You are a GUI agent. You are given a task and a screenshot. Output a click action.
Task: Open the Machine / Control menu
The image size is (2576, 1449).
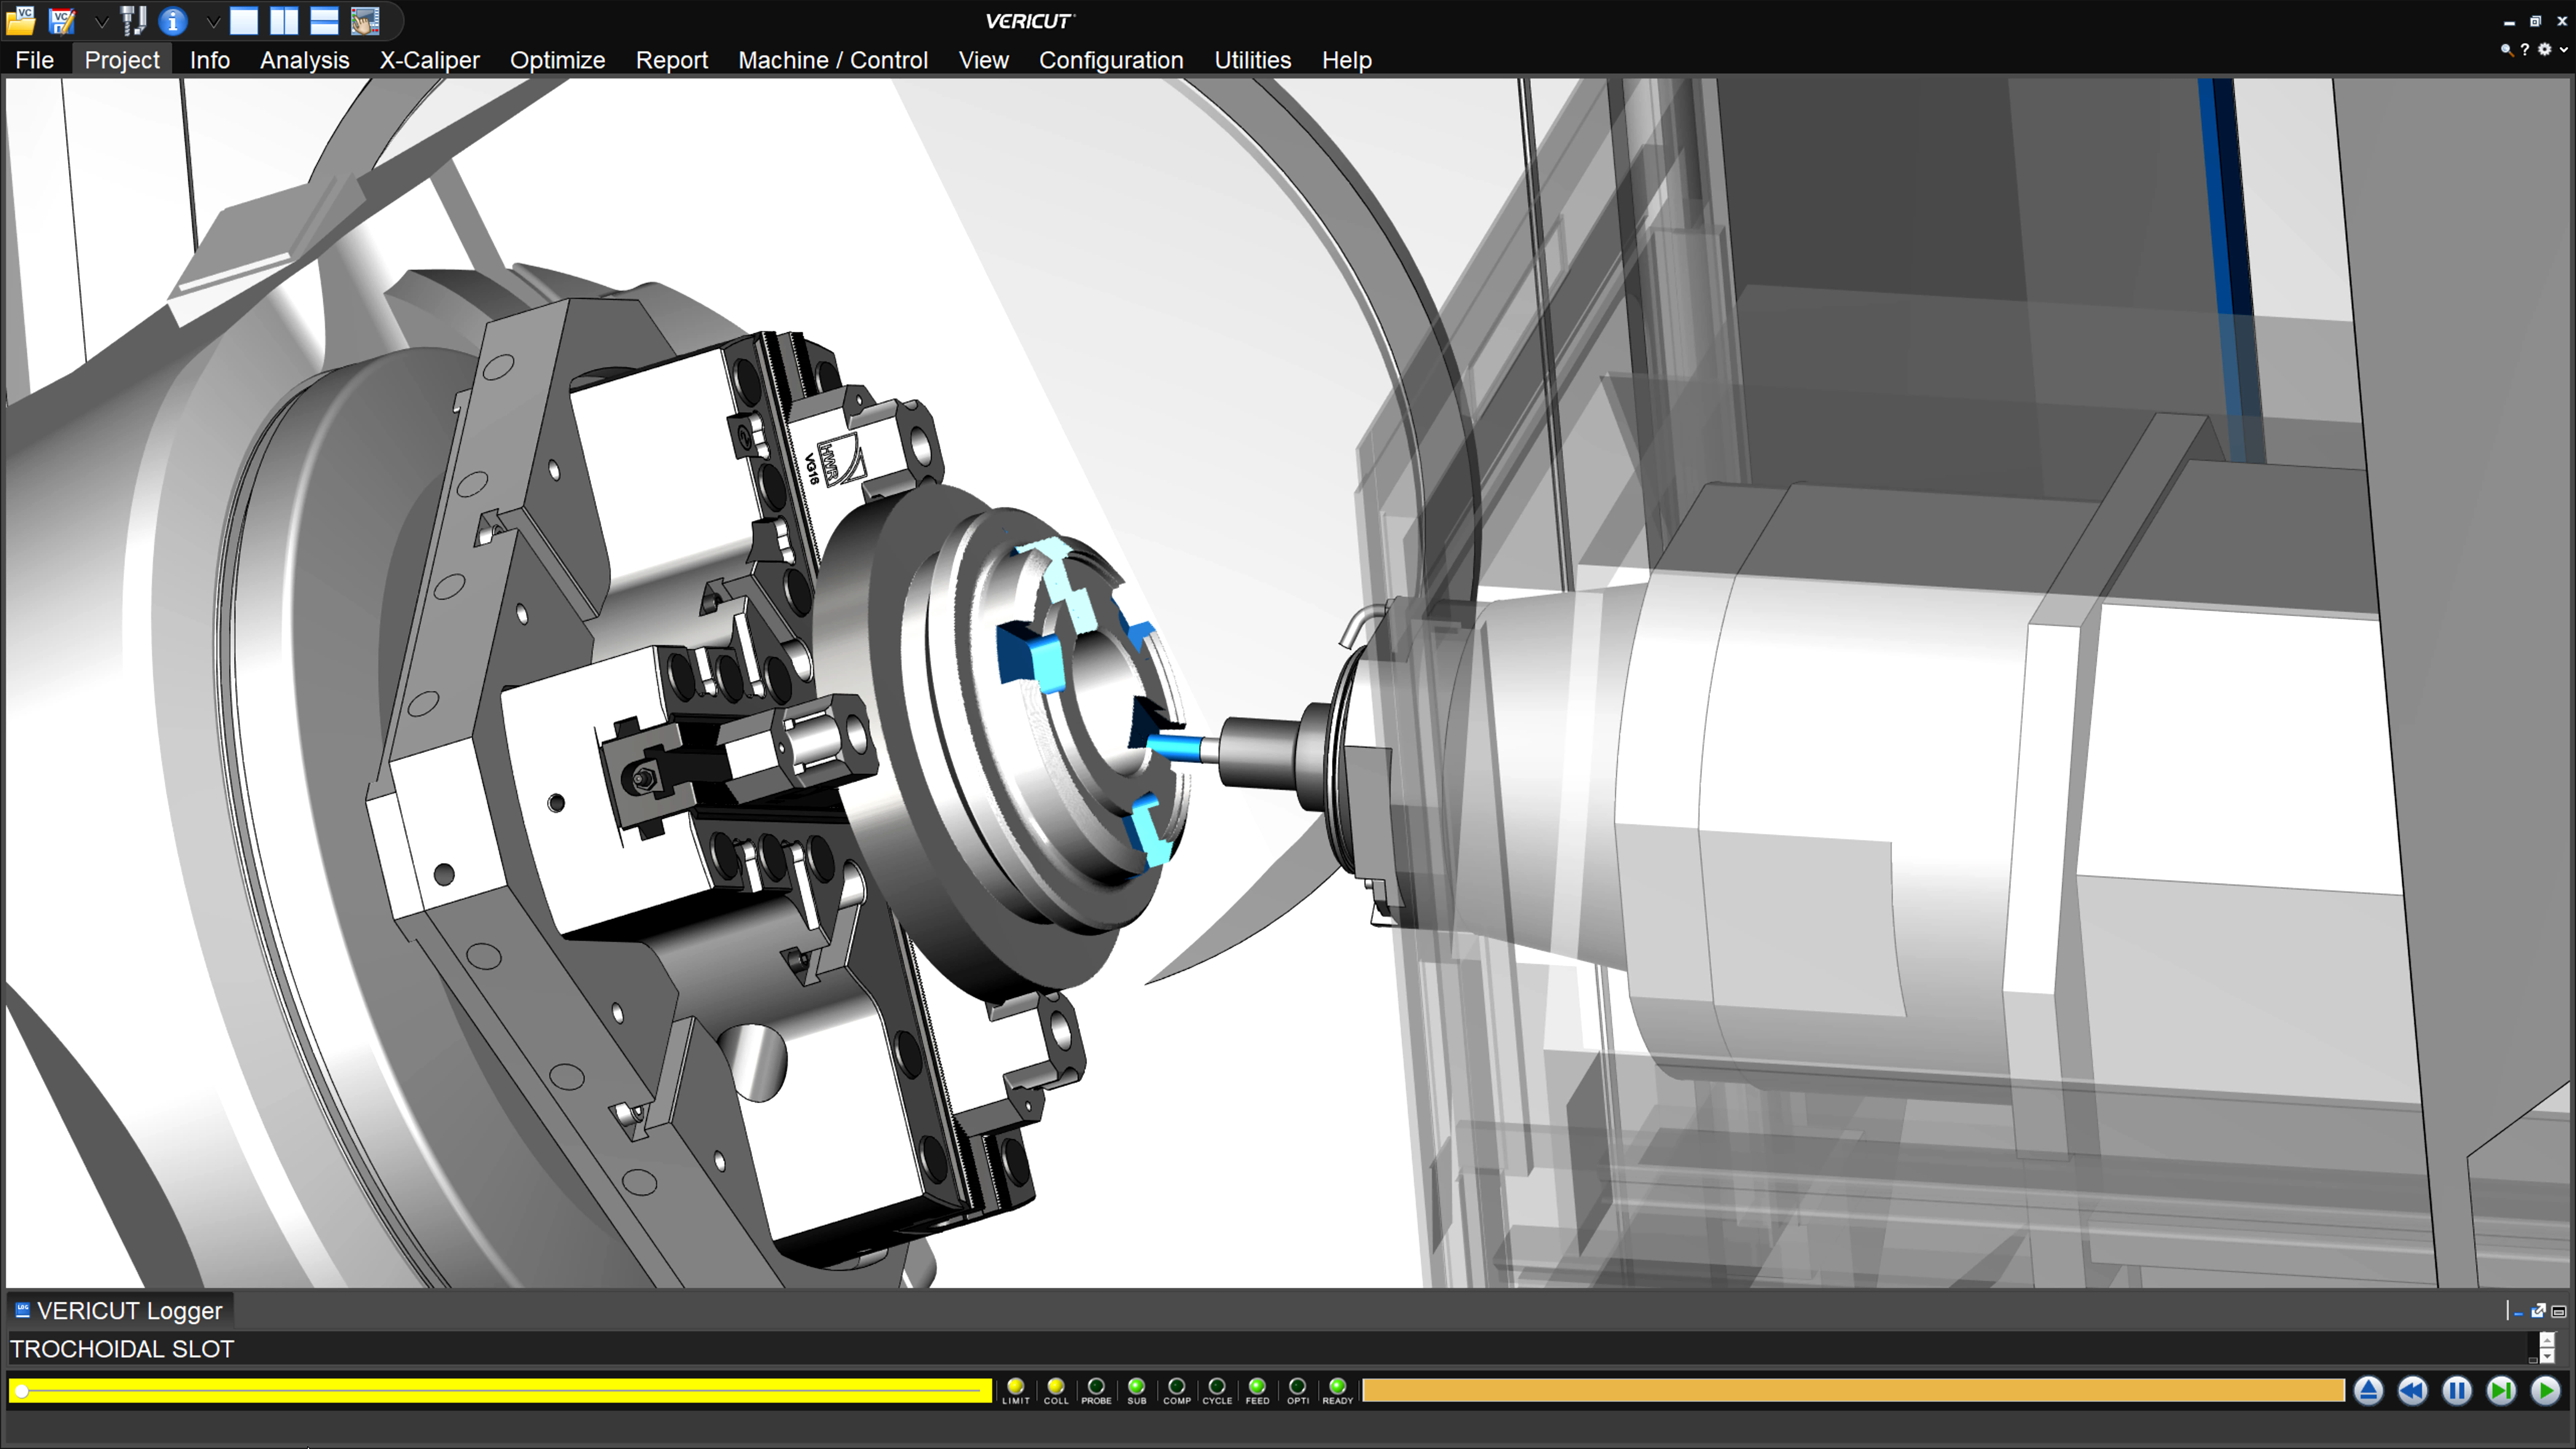833,60
